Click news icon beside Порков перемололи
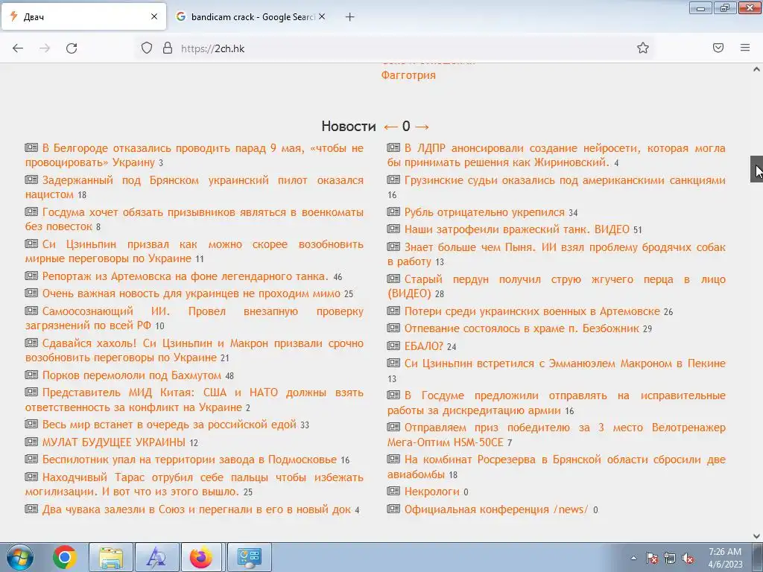 (x=31, y=375)
